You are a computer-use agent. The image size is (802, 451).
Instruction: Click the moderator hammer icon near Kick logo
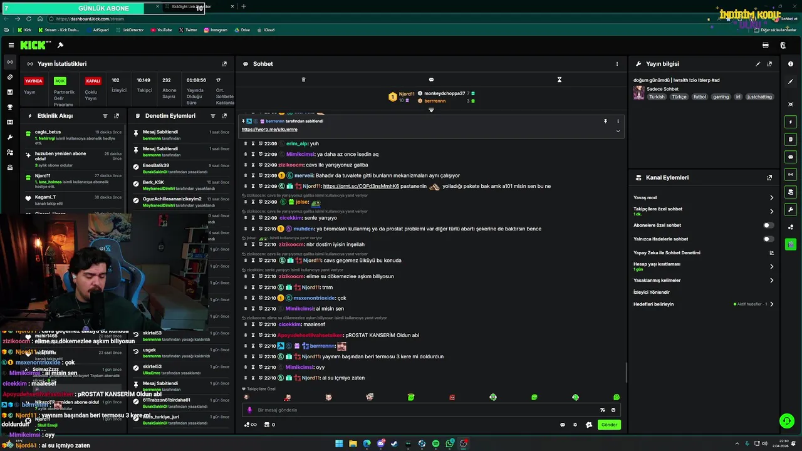point(60,45)
